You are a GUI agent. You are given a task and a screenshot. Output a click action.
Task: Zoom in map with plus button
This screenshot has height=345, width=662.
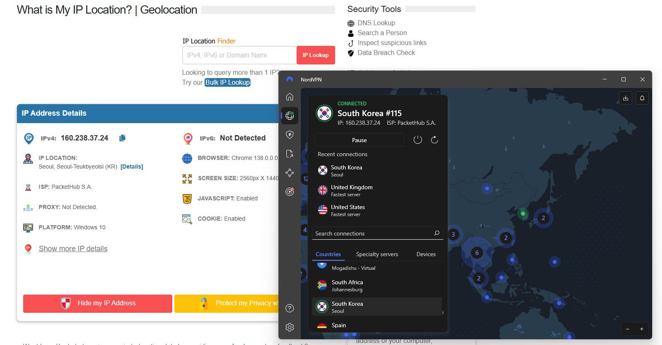[642, 329]
